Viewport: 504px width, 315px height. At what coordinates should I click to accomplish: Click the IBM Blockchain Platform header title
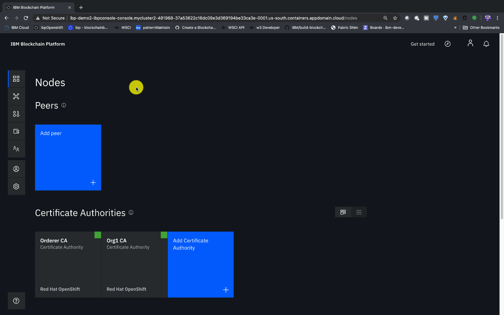click(x=38, y=44)
